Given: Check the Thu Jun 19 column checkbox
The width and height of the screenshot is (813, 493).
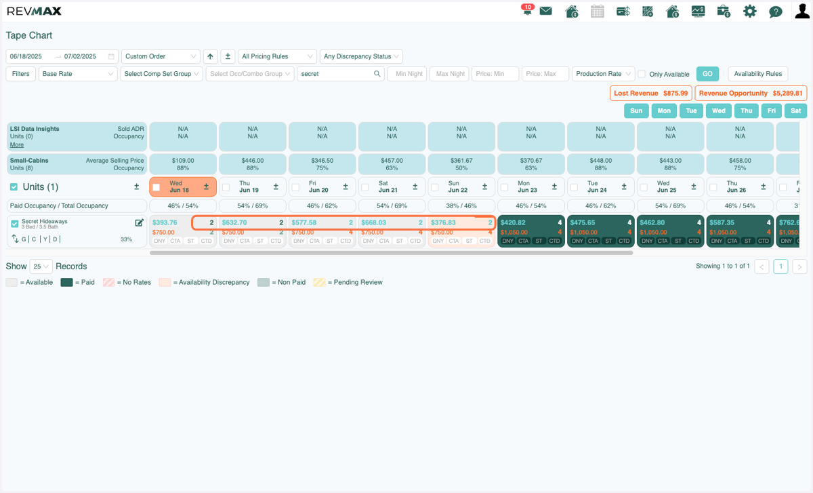Looking at the screenshot, I should click(x=226, y=188).
